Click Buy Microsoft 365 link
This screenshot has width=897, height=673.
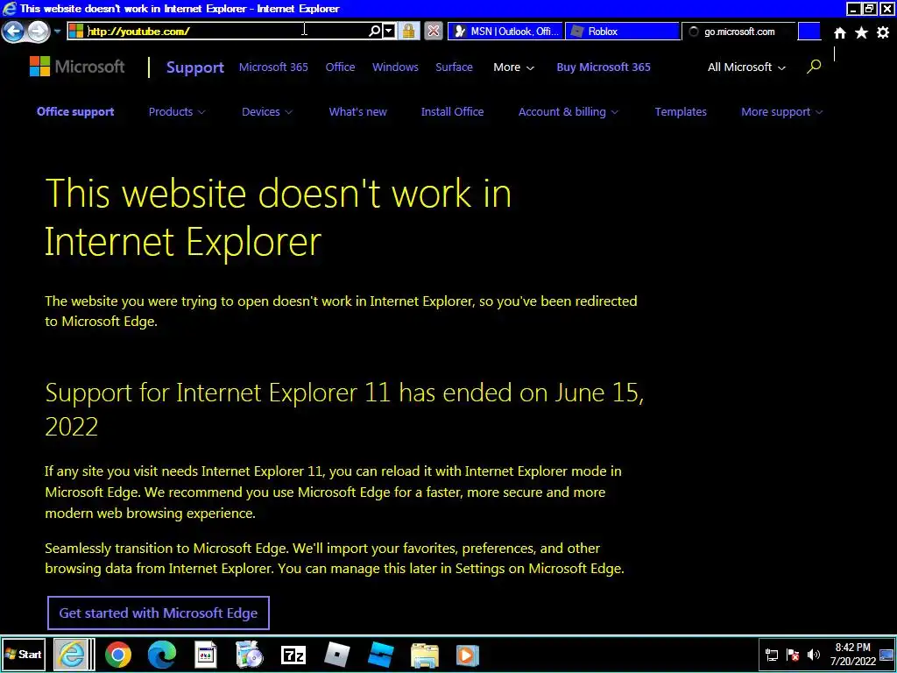tap(604, 67)
